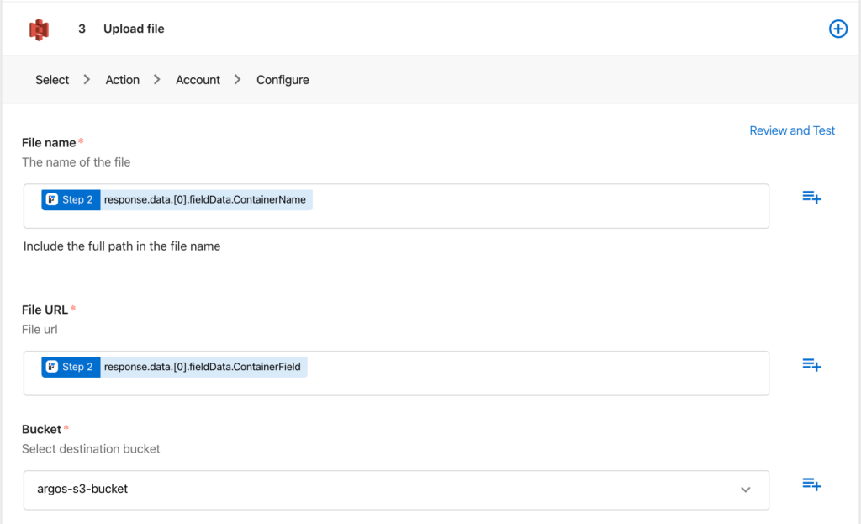Open the Account breadcrumb step
This screenshot has width=861, height=524.
tap(198, 80)
